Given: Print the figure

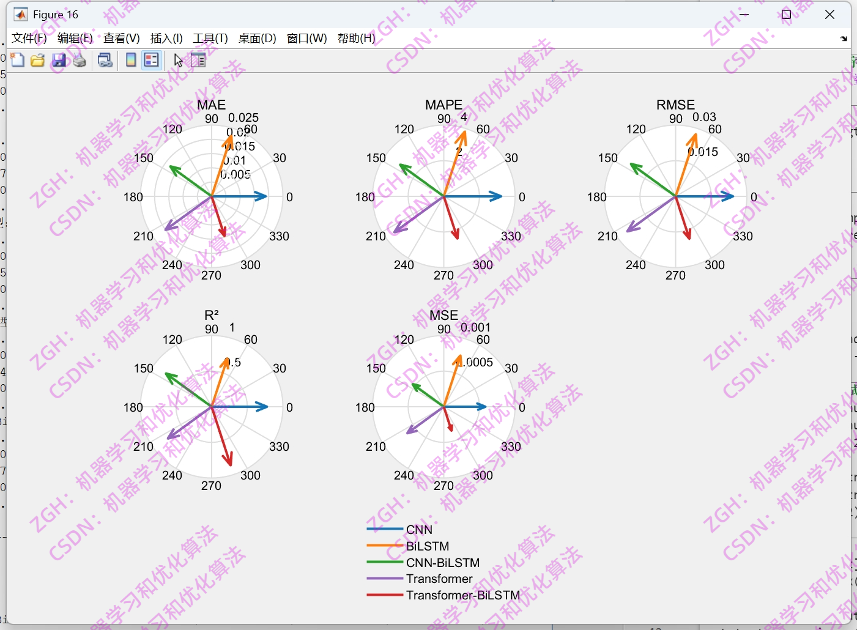Looking at the screenshot, I should click(x=78, y=59).
